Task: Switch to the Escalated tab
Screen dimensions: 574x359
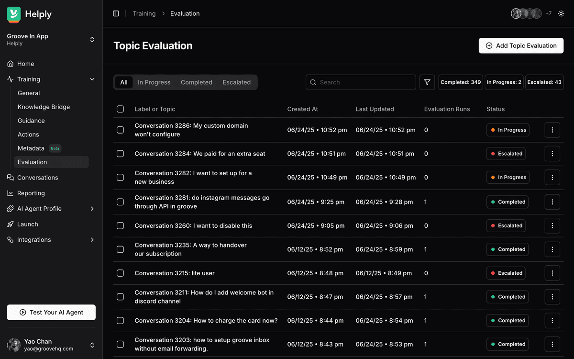Action: [237, 82]
